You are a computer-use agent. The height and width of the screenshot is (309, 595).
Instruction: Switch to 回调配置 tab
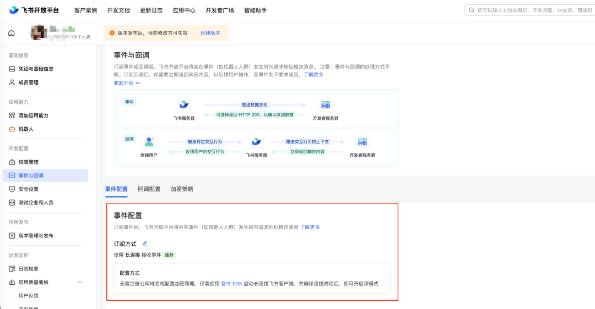tap(149, 189)
